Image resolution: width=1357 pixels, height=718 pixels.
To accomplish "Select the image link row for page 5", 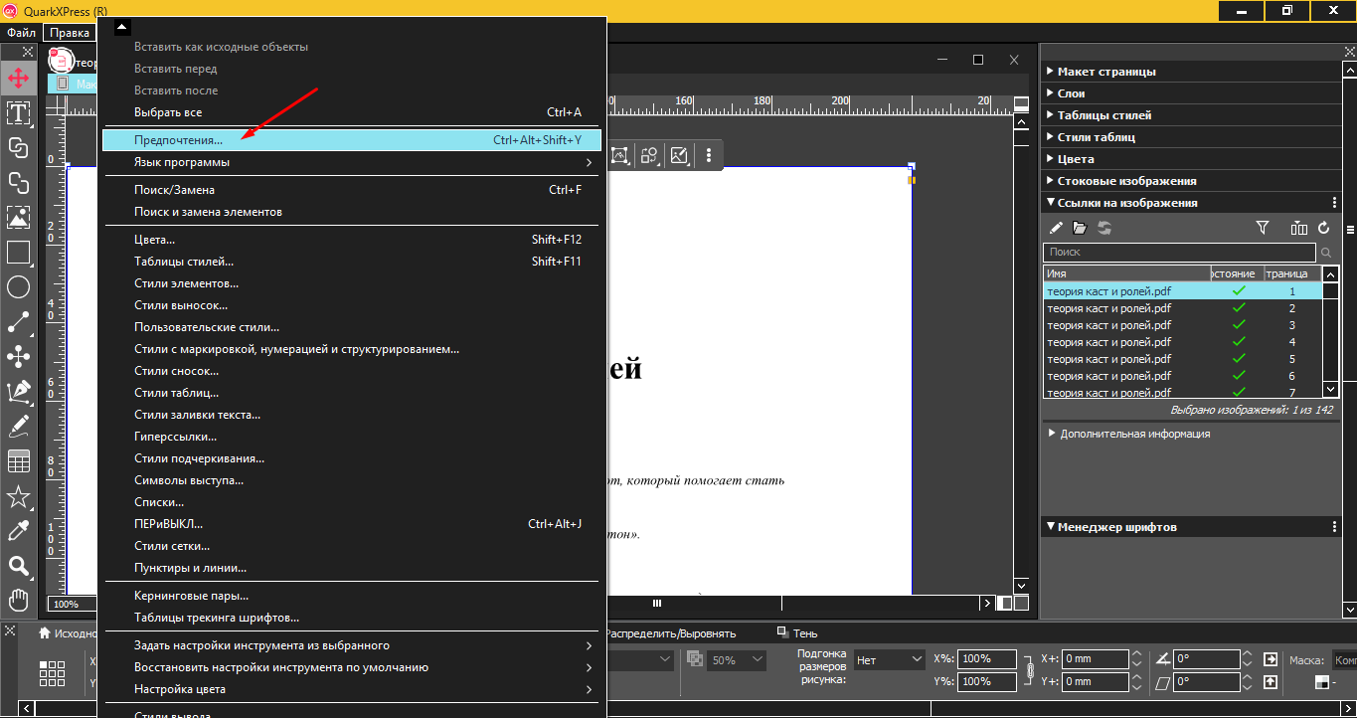I will pos(1182,359).
